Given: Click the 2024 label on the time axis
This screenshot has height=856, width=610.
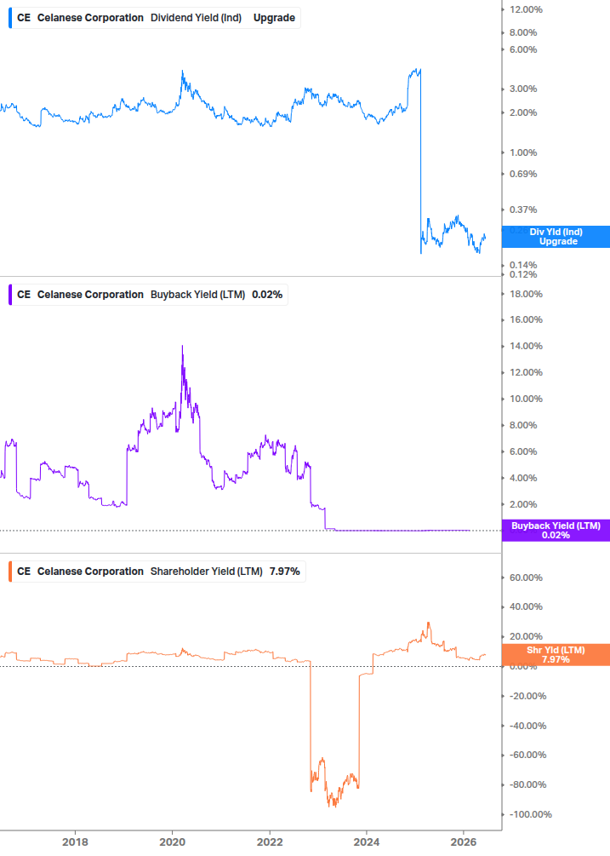Looking at the screenshot, I should pyautogui.click(x=367, y=842).
